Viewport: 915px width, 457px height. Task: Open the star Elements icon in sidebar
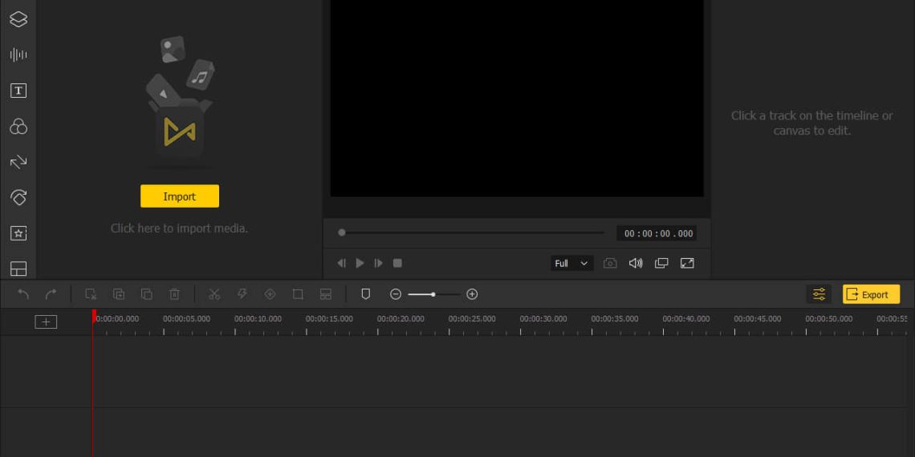coord(18,233)
